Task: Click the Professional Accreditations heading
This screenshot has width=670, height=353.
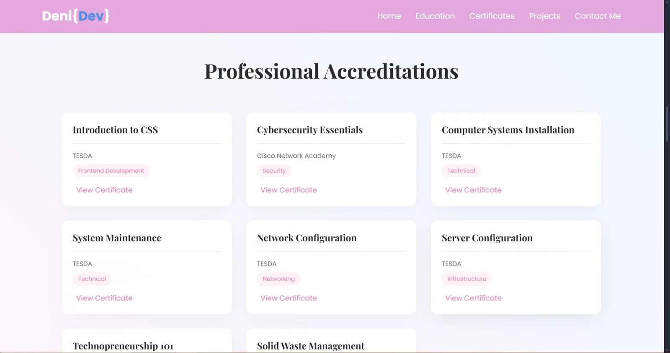Action: tap(331, 72)
